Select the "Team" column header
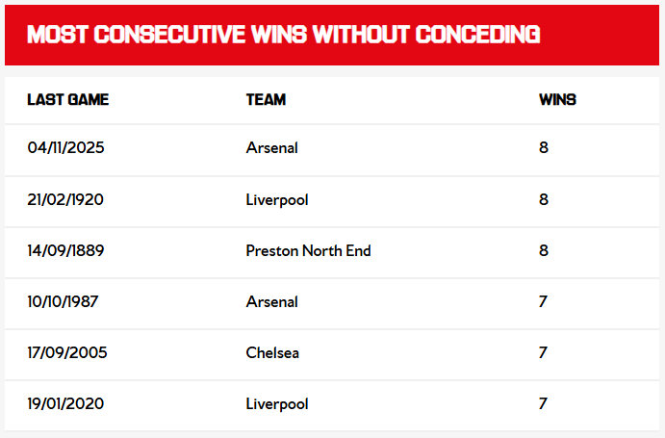 point(266,100)
